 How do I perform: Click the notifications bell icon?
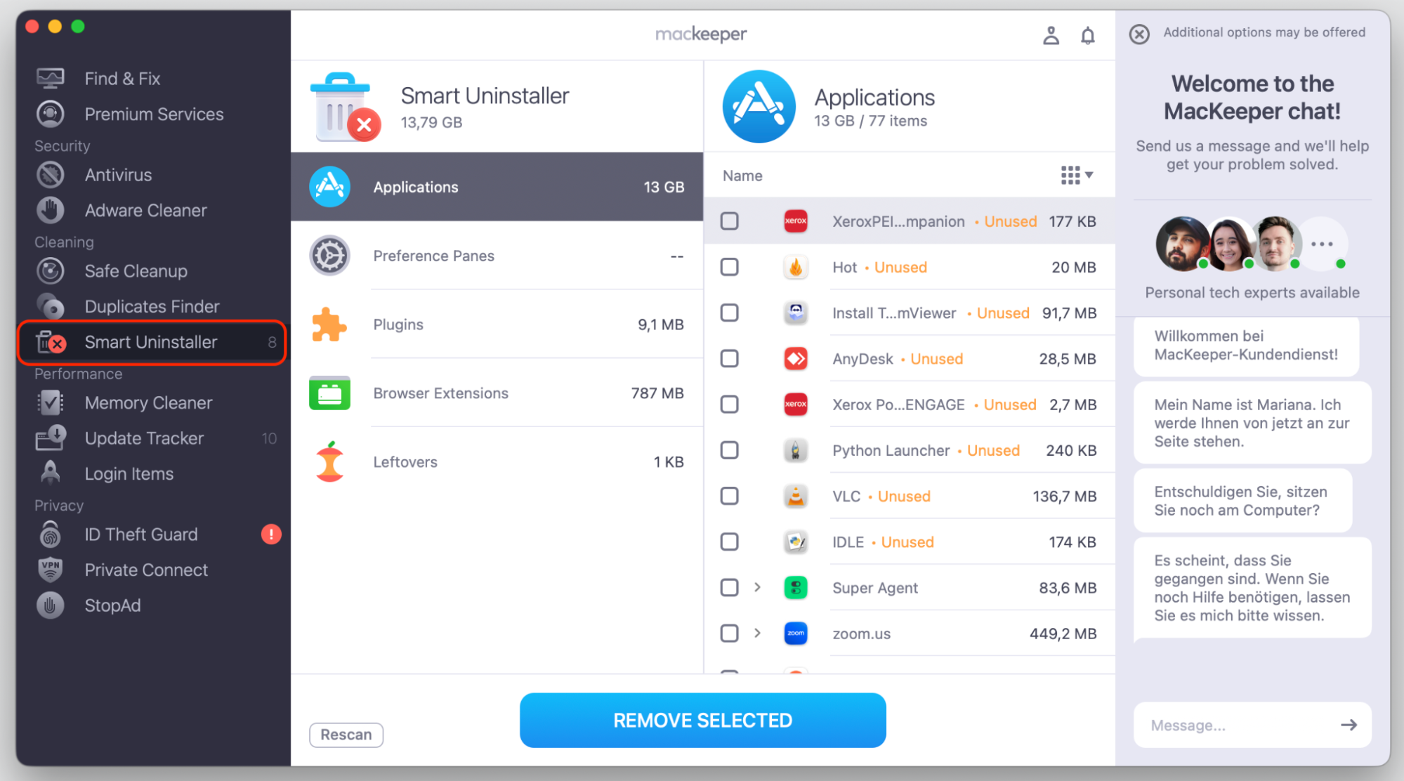[x=1087, y=35]
